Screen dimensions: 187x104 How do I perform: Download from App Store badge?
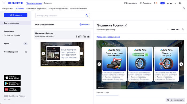(x=12, y=77)
